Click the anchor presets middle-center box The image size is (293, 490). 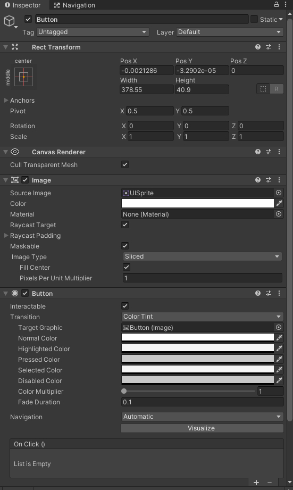pyautogui.click(x=24, y=77)
